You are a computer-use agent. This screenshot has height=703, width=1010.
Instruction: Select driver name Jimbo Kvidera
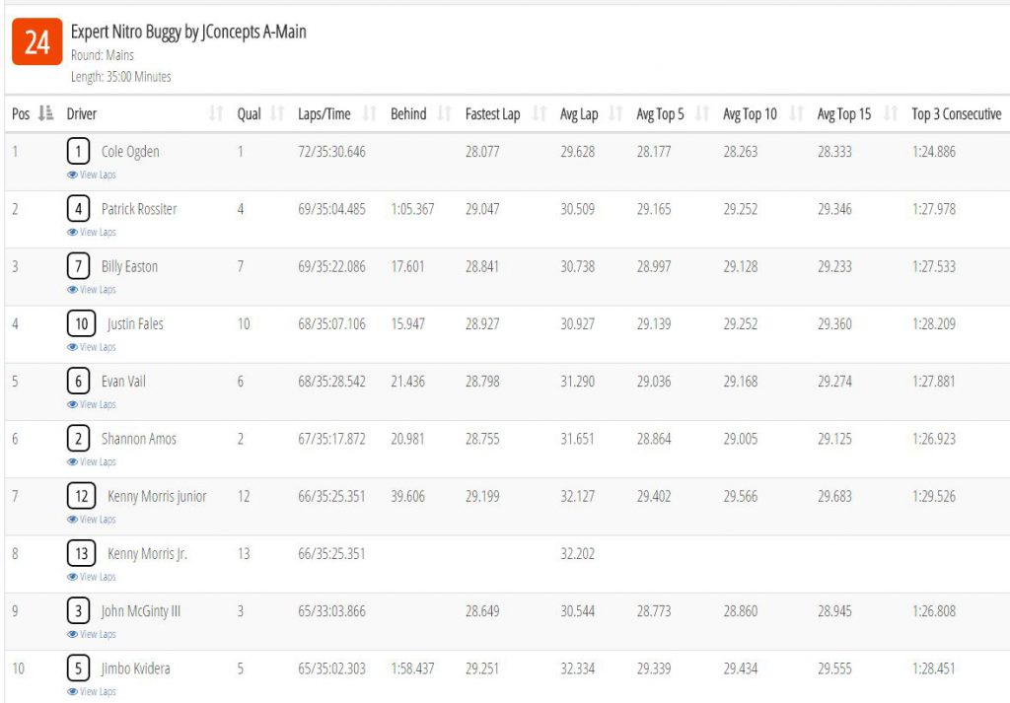click(x=136, y=668)
